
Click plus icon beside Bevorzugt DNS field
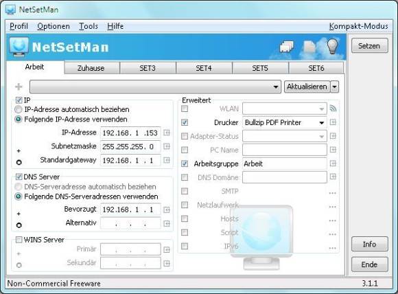[x=167, y=210]
